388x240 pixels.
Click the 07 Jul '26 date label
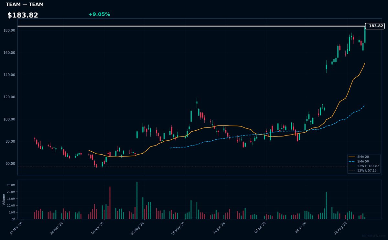[x=259, y=228]
